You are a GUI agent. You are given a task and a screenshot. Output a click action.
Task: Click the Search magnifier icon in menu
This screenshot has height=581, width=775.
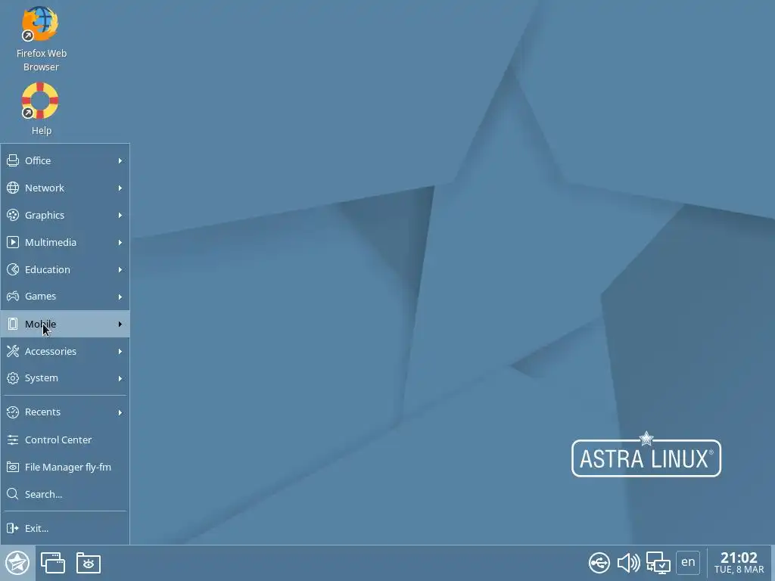point(13,494)
